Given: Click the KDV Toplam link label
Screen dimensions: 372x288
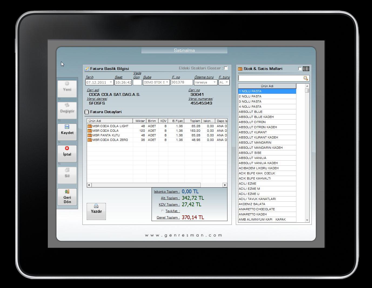Looking at the screenshot, I should (169, 205).
